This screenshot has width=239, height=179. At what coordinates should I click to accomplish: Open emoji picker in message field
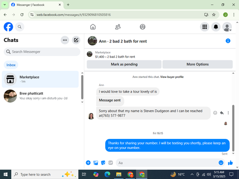(x=221, y=163)
